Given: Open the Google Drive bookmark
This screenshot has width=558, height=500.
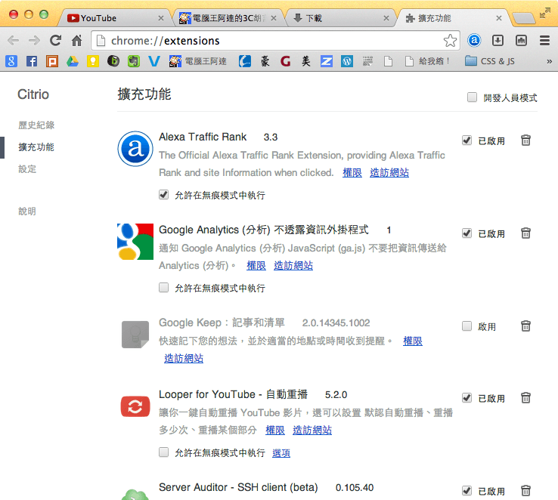Looking at the screenshot, I should [73, 61].
